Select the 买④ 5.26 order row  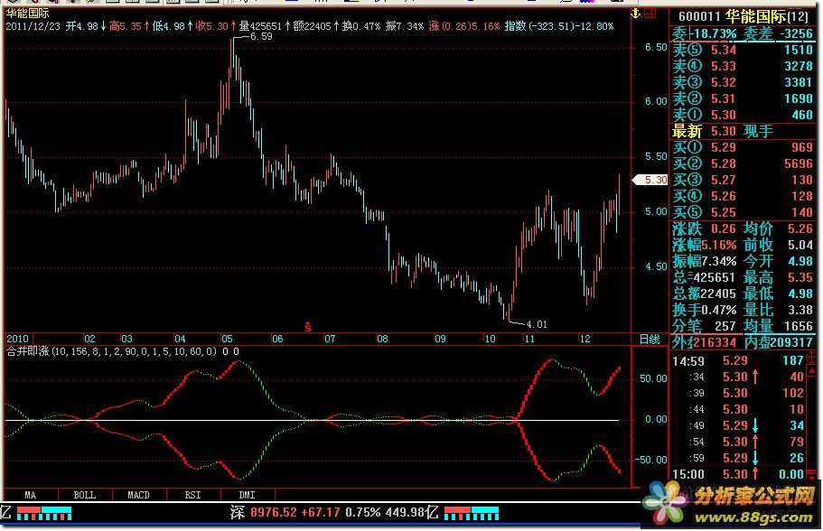[743, 196]
